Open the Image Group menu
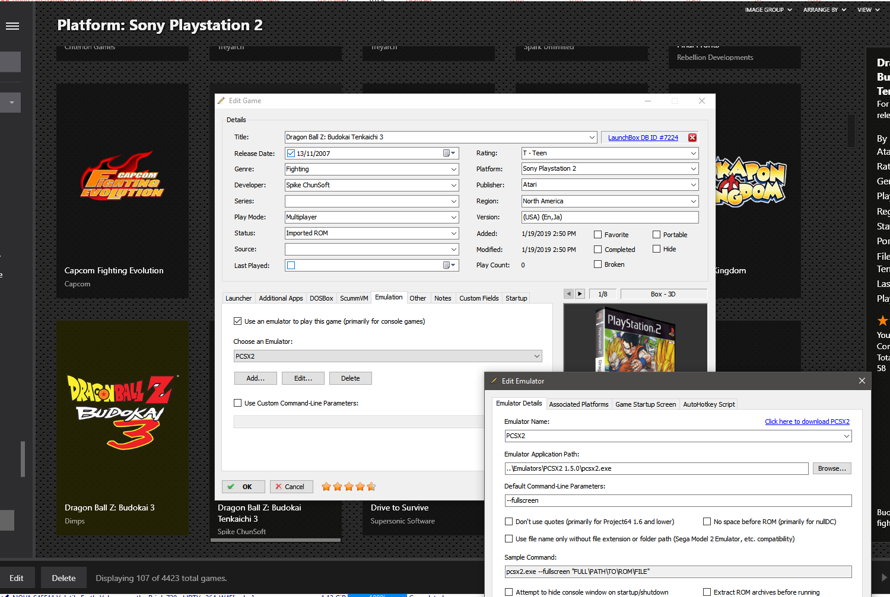Image resolution: width=890 pixels, height=597 pixels. click(768, 9)
